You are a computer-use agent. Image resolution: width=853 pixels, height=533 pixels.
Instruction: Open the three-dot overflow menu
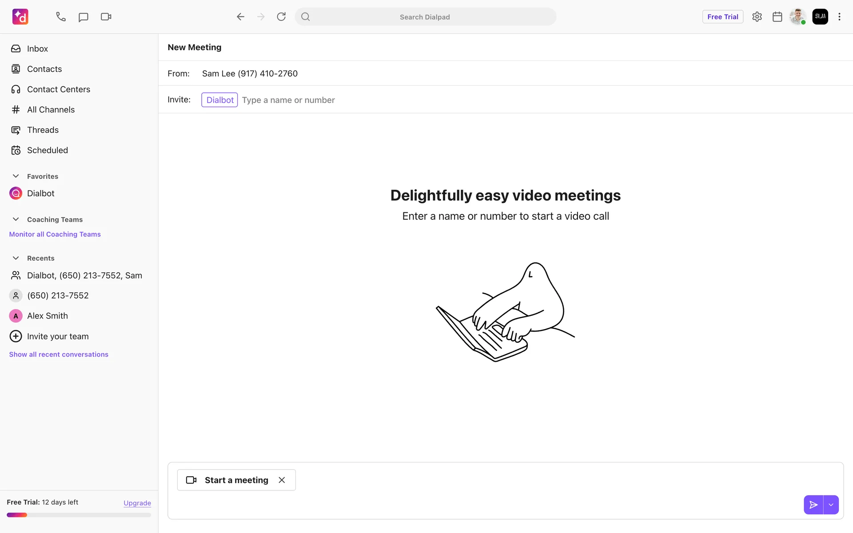840,16
